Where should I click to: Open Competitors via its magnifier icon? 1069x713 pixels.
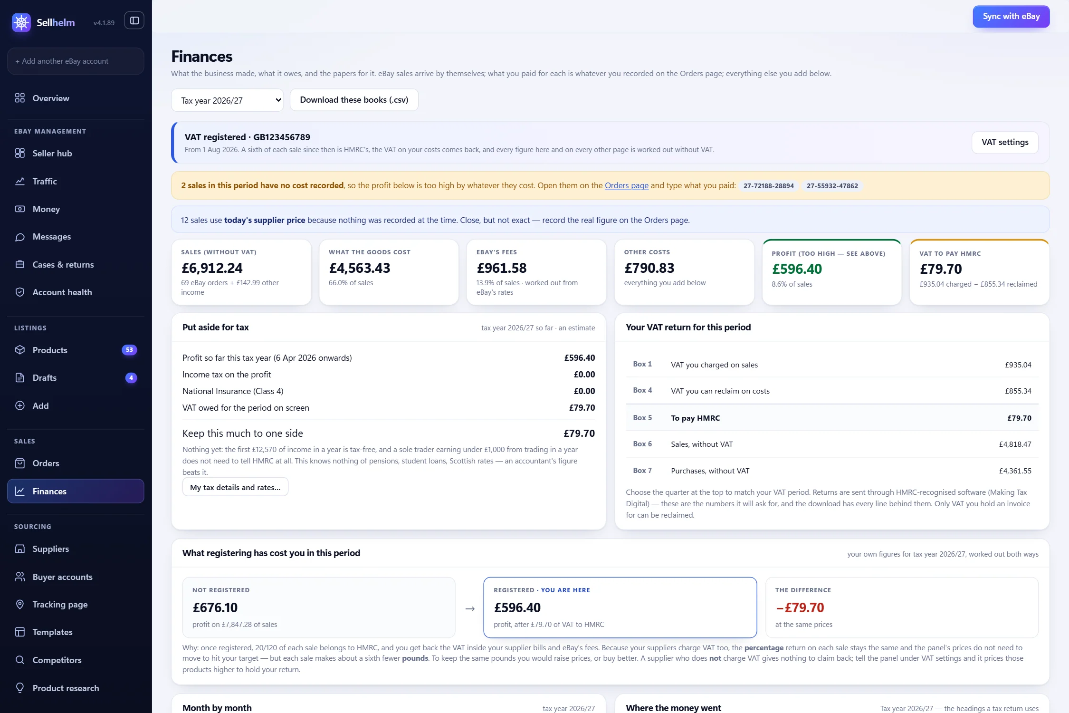[20, 660]
